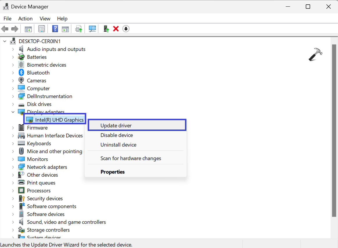Collapse the DESKTOP-CER0IN1 root node
The height and width of the screenshot is (248, 338).
5,41
